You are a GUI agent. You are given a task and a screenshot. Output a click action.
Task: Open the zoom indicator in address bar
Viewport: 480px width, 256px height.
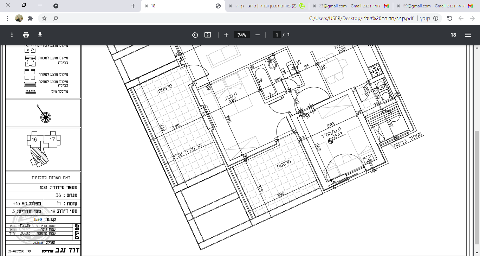coord(56,18)
